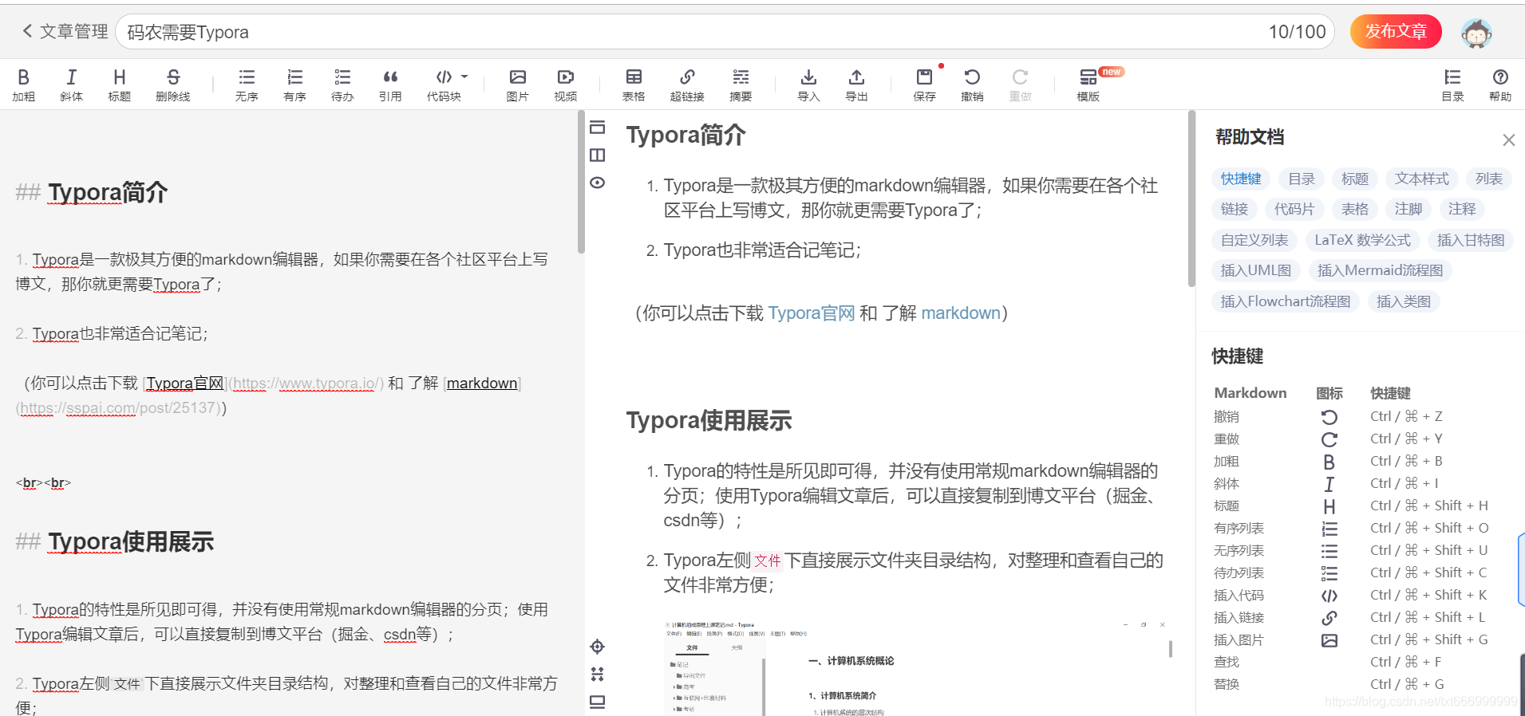Select the 注脚 help tag
The width and height of the screenshot is (1525, 716).
pyautogui.click(x=1408, y=209)
